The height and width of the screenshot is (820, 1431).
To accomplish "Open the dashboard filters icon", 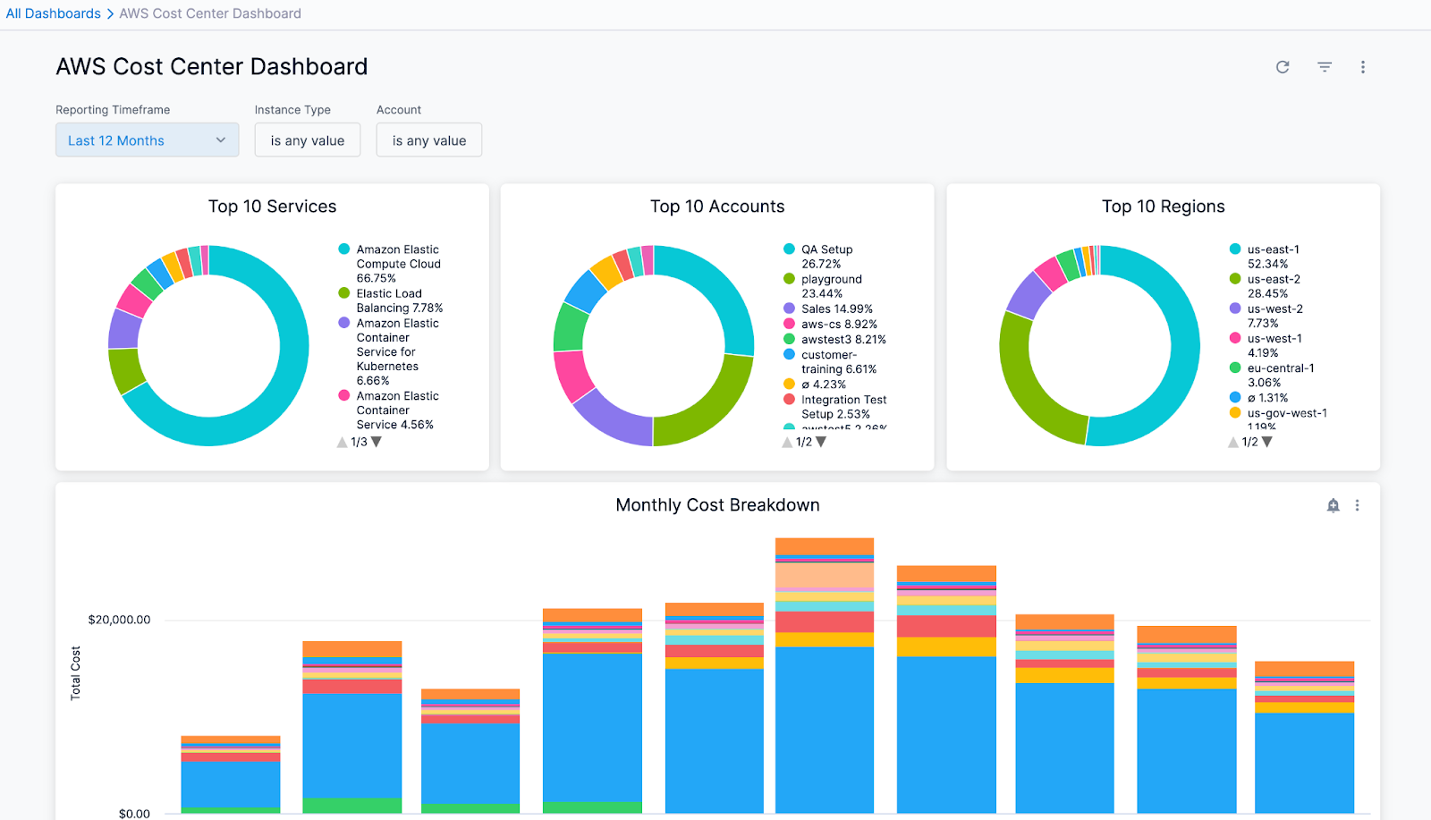I will coord(1325,67).
